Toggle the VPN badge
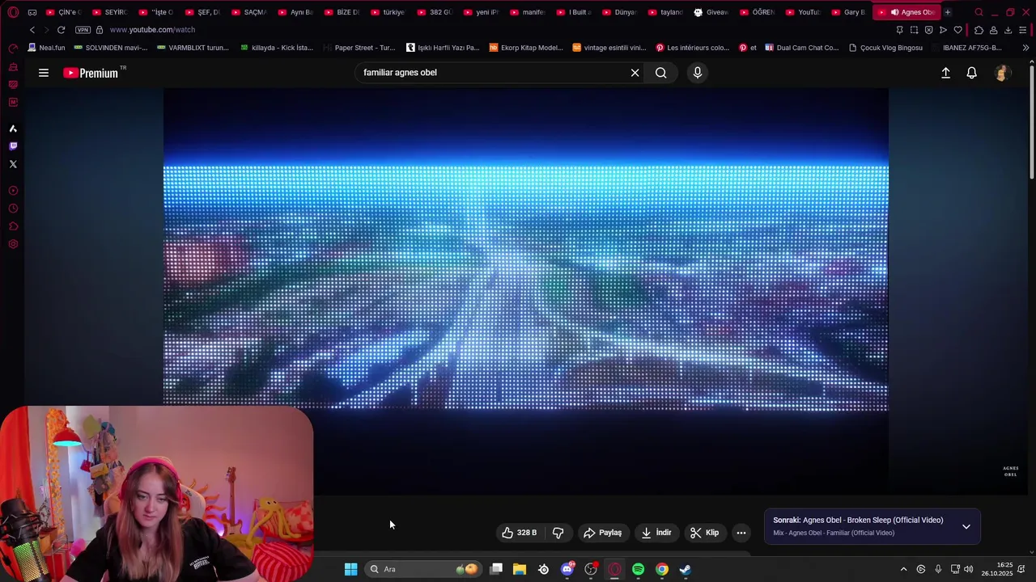The width and height of the screenshot is (1036, 582). (x=83, y=30)
